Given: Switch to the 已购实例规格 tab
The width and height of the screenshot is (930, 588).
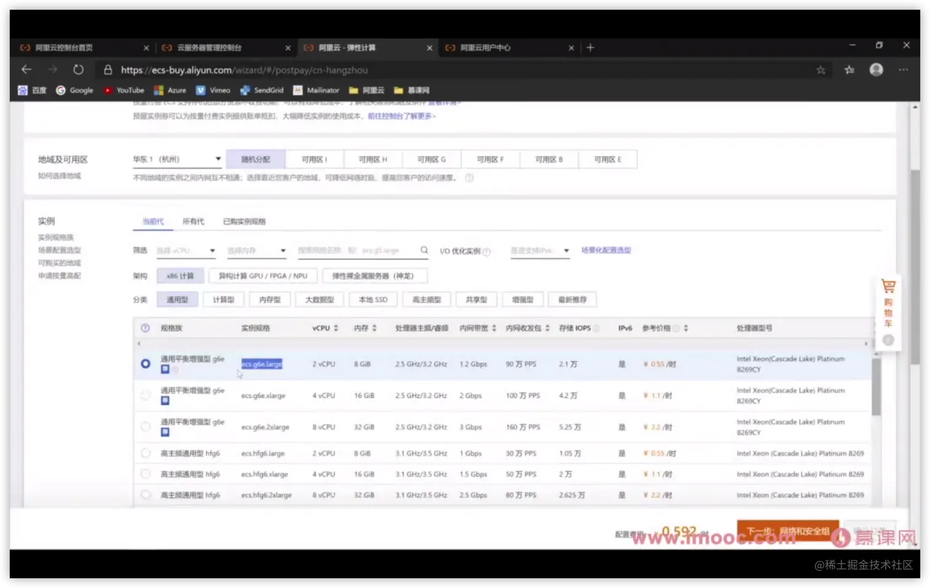Looking at the screenshot, I should (244, 221).
